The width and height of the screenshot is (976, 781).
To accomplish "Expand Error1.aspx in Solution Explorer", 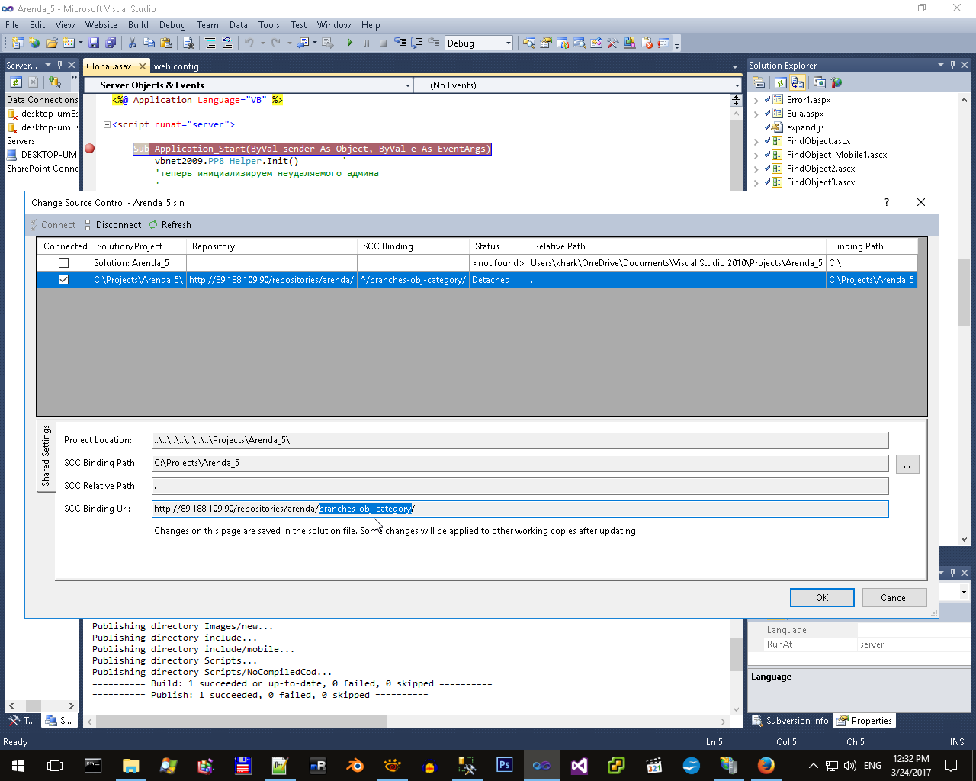I will 756,100.
